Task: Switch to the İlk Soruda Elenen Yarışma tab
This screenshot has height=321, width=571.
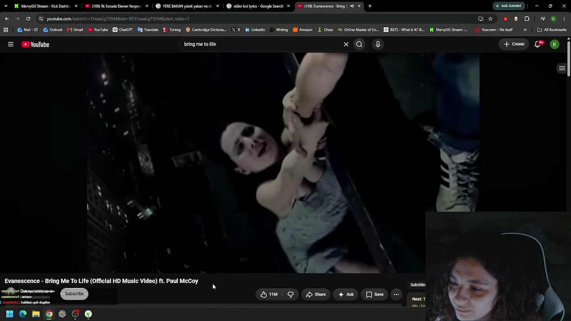Action: click(116, 6)
